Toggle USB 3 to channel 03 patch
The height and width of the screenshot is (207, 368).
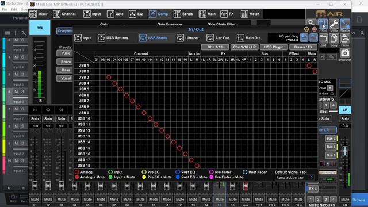pyautogui.click(x=109, y=78)
